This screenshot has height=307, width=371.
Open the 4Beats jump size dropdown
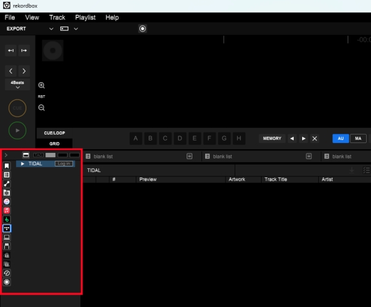click(x=17, y=85)
